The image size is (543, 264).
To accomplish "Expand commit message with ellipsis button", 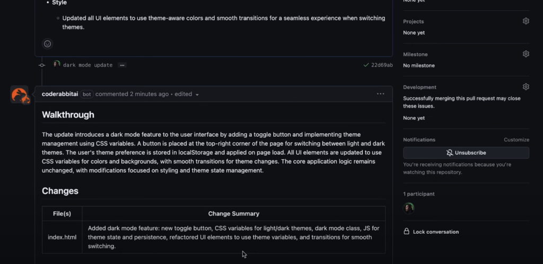I will click(x=122, y=65).
